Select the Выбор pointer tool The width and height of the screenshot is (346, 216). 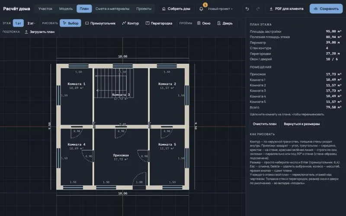[x=70, y=23]
